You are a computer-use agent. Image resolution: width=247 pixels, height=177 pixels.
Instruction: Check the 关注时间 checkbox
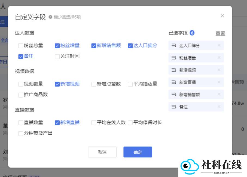coord(57,56)
